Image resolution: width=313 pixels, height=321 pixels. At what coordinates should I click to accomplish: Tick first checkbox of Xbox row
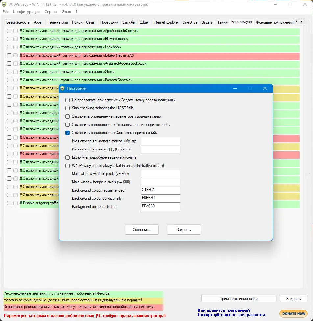[9, 72]
